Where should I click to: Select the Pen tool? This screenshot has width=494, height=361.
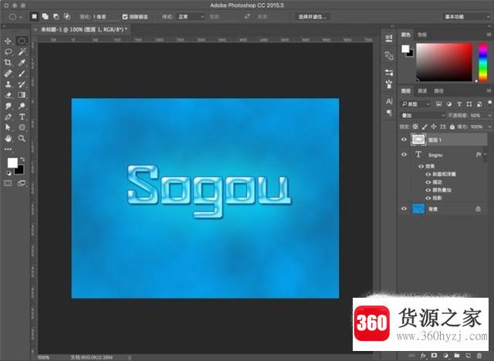(8, 117)
